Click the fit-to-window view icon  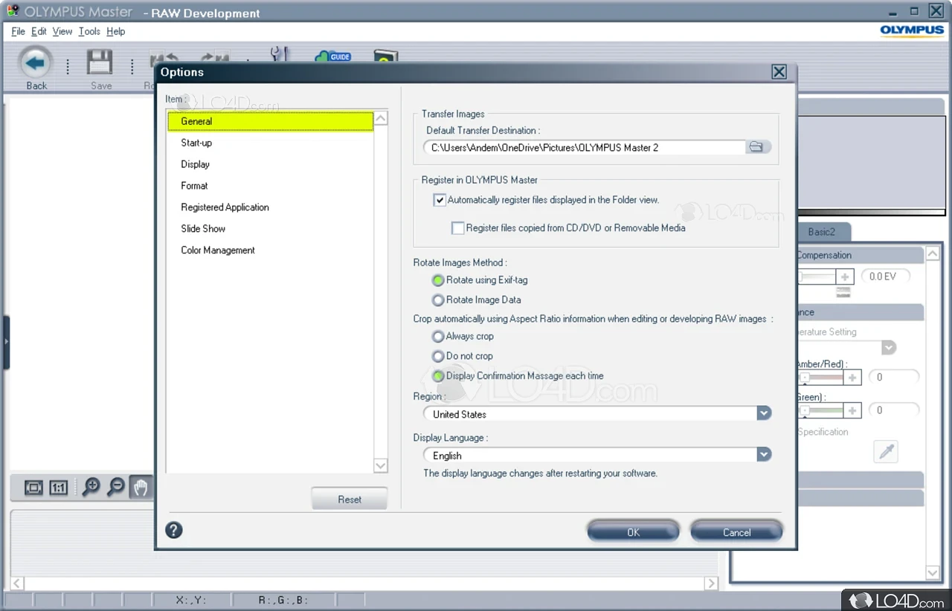click(x=33, y=488)
